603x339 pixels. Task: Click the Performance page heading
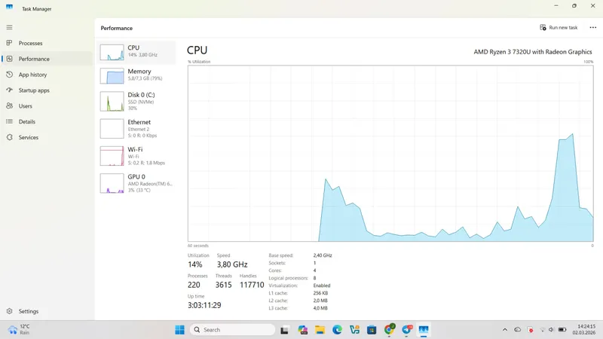point(117,28)
